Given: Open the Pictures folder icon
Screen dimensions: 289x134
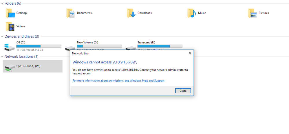Looking at the screenshot, I should 252,13.
